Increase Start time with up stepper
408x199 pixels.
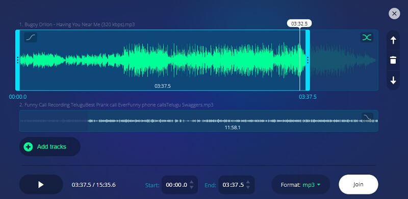coord(192,182)
